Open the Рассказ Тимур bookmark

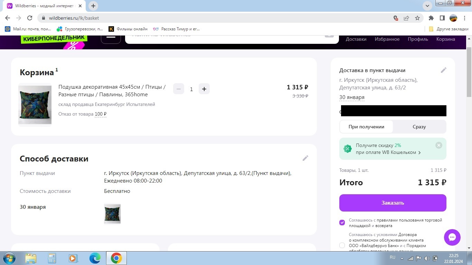click(x=177, y=29)
